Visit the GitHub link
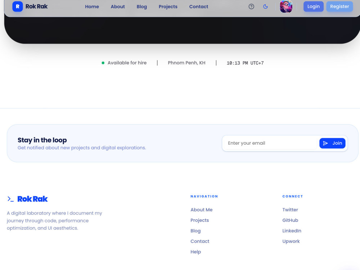This screenshot has width=360, height=270. click(x=290, y=220)
